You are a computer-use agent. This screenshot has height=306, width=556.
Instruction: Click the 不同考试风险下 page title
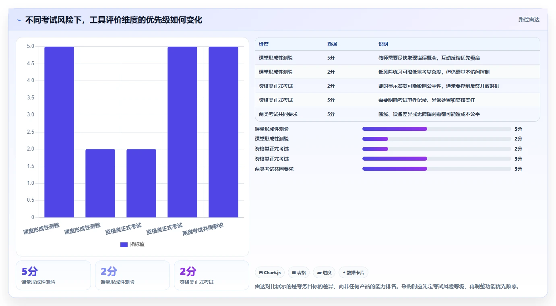point(114,20)
